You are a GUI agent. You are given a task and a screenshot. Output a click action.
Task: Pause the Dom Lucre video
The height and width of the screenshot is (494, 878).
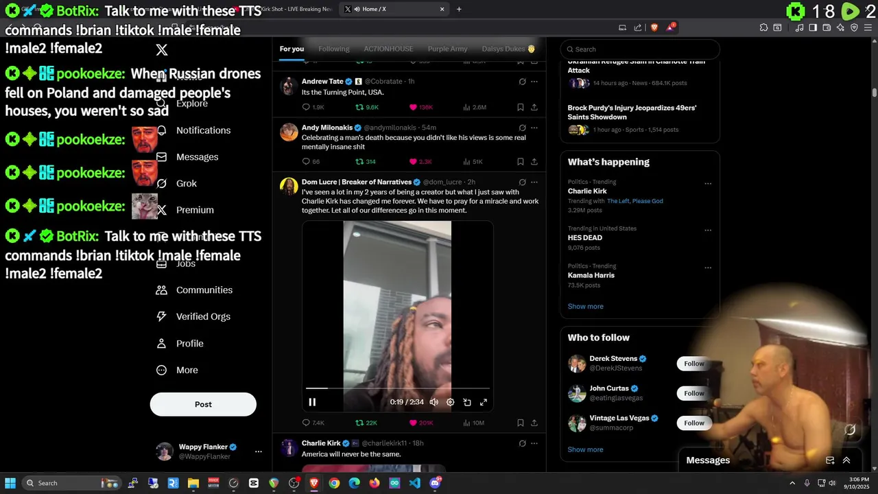[312, 402]
